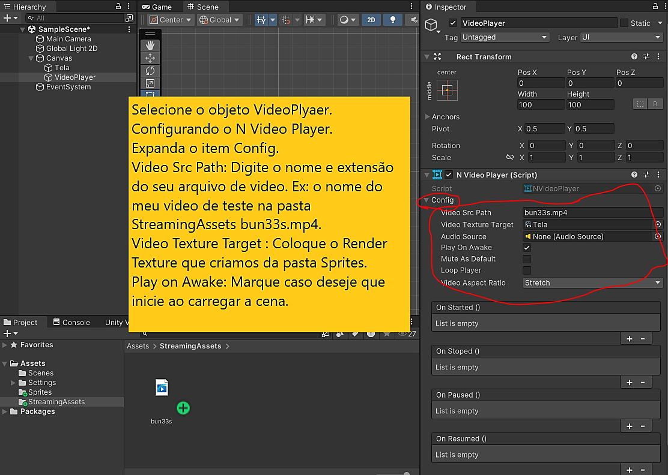Open Rect Transform help icon
668x475 pixels.
coord(634,56)
